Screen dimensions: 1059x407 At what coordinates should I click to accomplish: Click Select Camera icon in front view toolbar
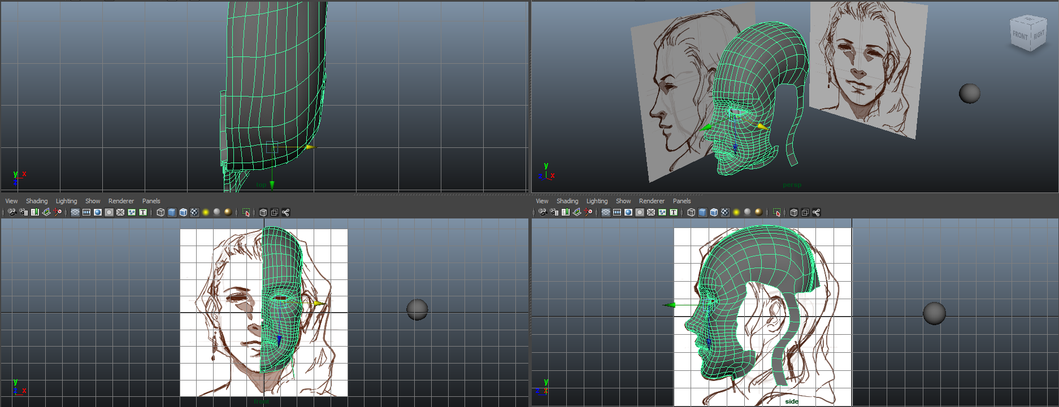point(12,212)
